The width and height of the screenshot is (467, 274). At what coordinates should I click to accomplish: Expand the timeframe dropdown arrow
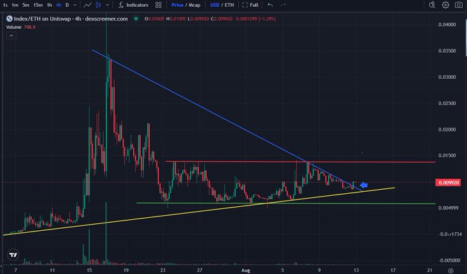pos(75,5)
